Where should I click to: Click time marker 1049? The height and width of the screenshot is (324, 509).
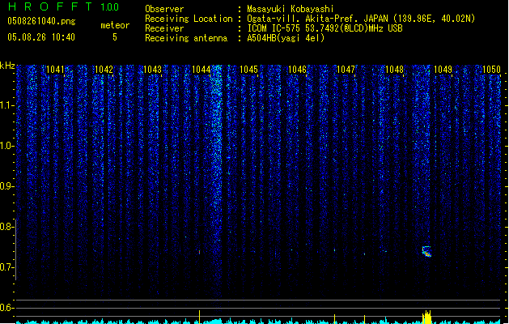coord(443,69)
